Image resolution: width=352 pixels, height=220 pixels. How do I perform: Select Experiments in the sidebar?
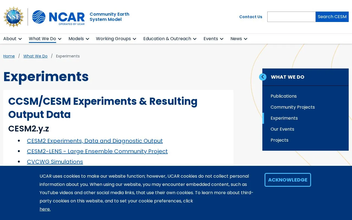coord(284,118)
